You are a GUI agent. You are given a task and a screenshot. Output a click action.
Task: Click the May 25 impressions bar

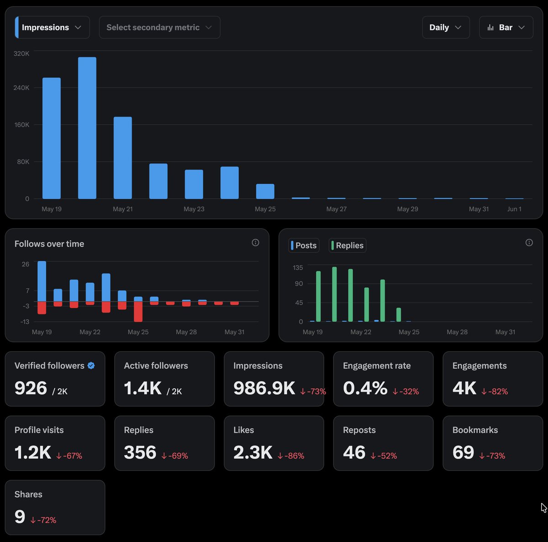tap(265, 191)
